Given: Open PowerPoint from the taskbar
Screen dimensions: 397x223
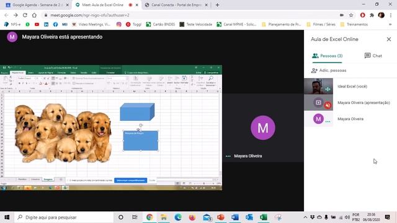Looking at the screenshot, I should (x=221, y=217).
